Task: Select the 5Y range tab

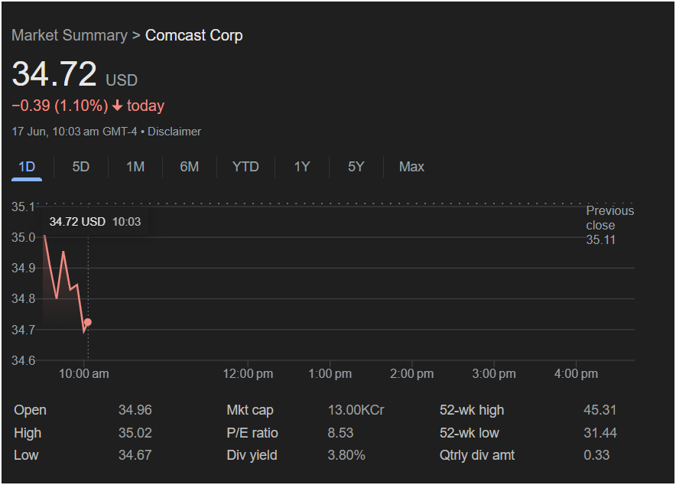Action: pyautogui.click(x=356, y=167)
